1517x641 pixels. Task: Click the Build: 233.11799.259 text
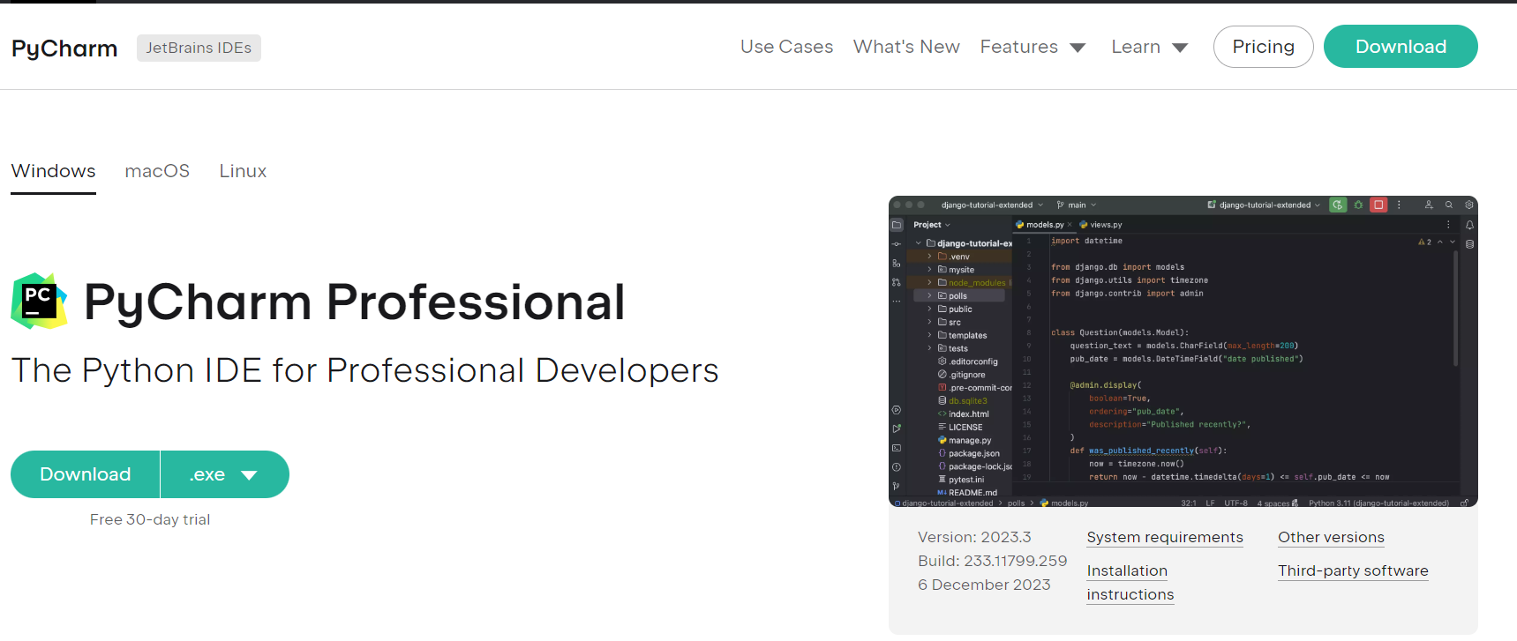992,561
